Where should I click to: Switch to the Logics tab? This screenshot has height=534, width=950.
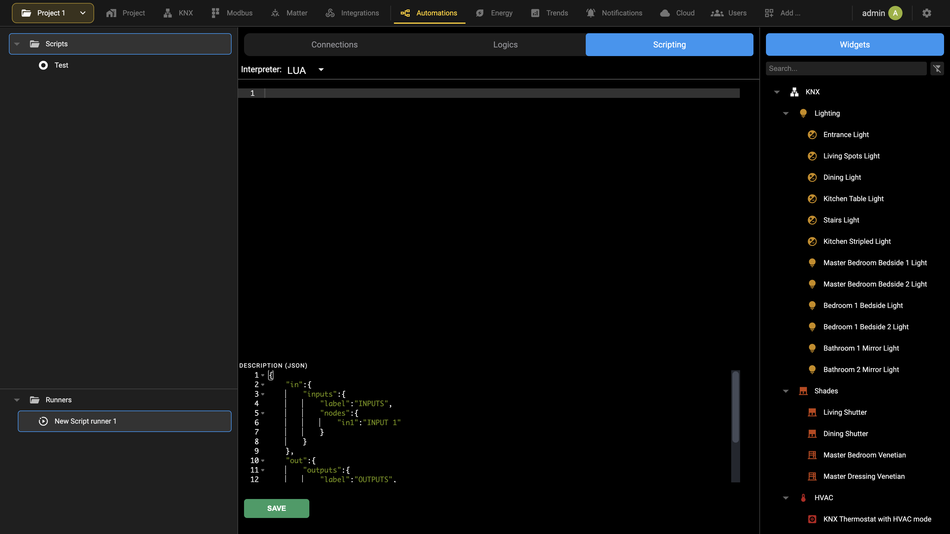point(505,44)
